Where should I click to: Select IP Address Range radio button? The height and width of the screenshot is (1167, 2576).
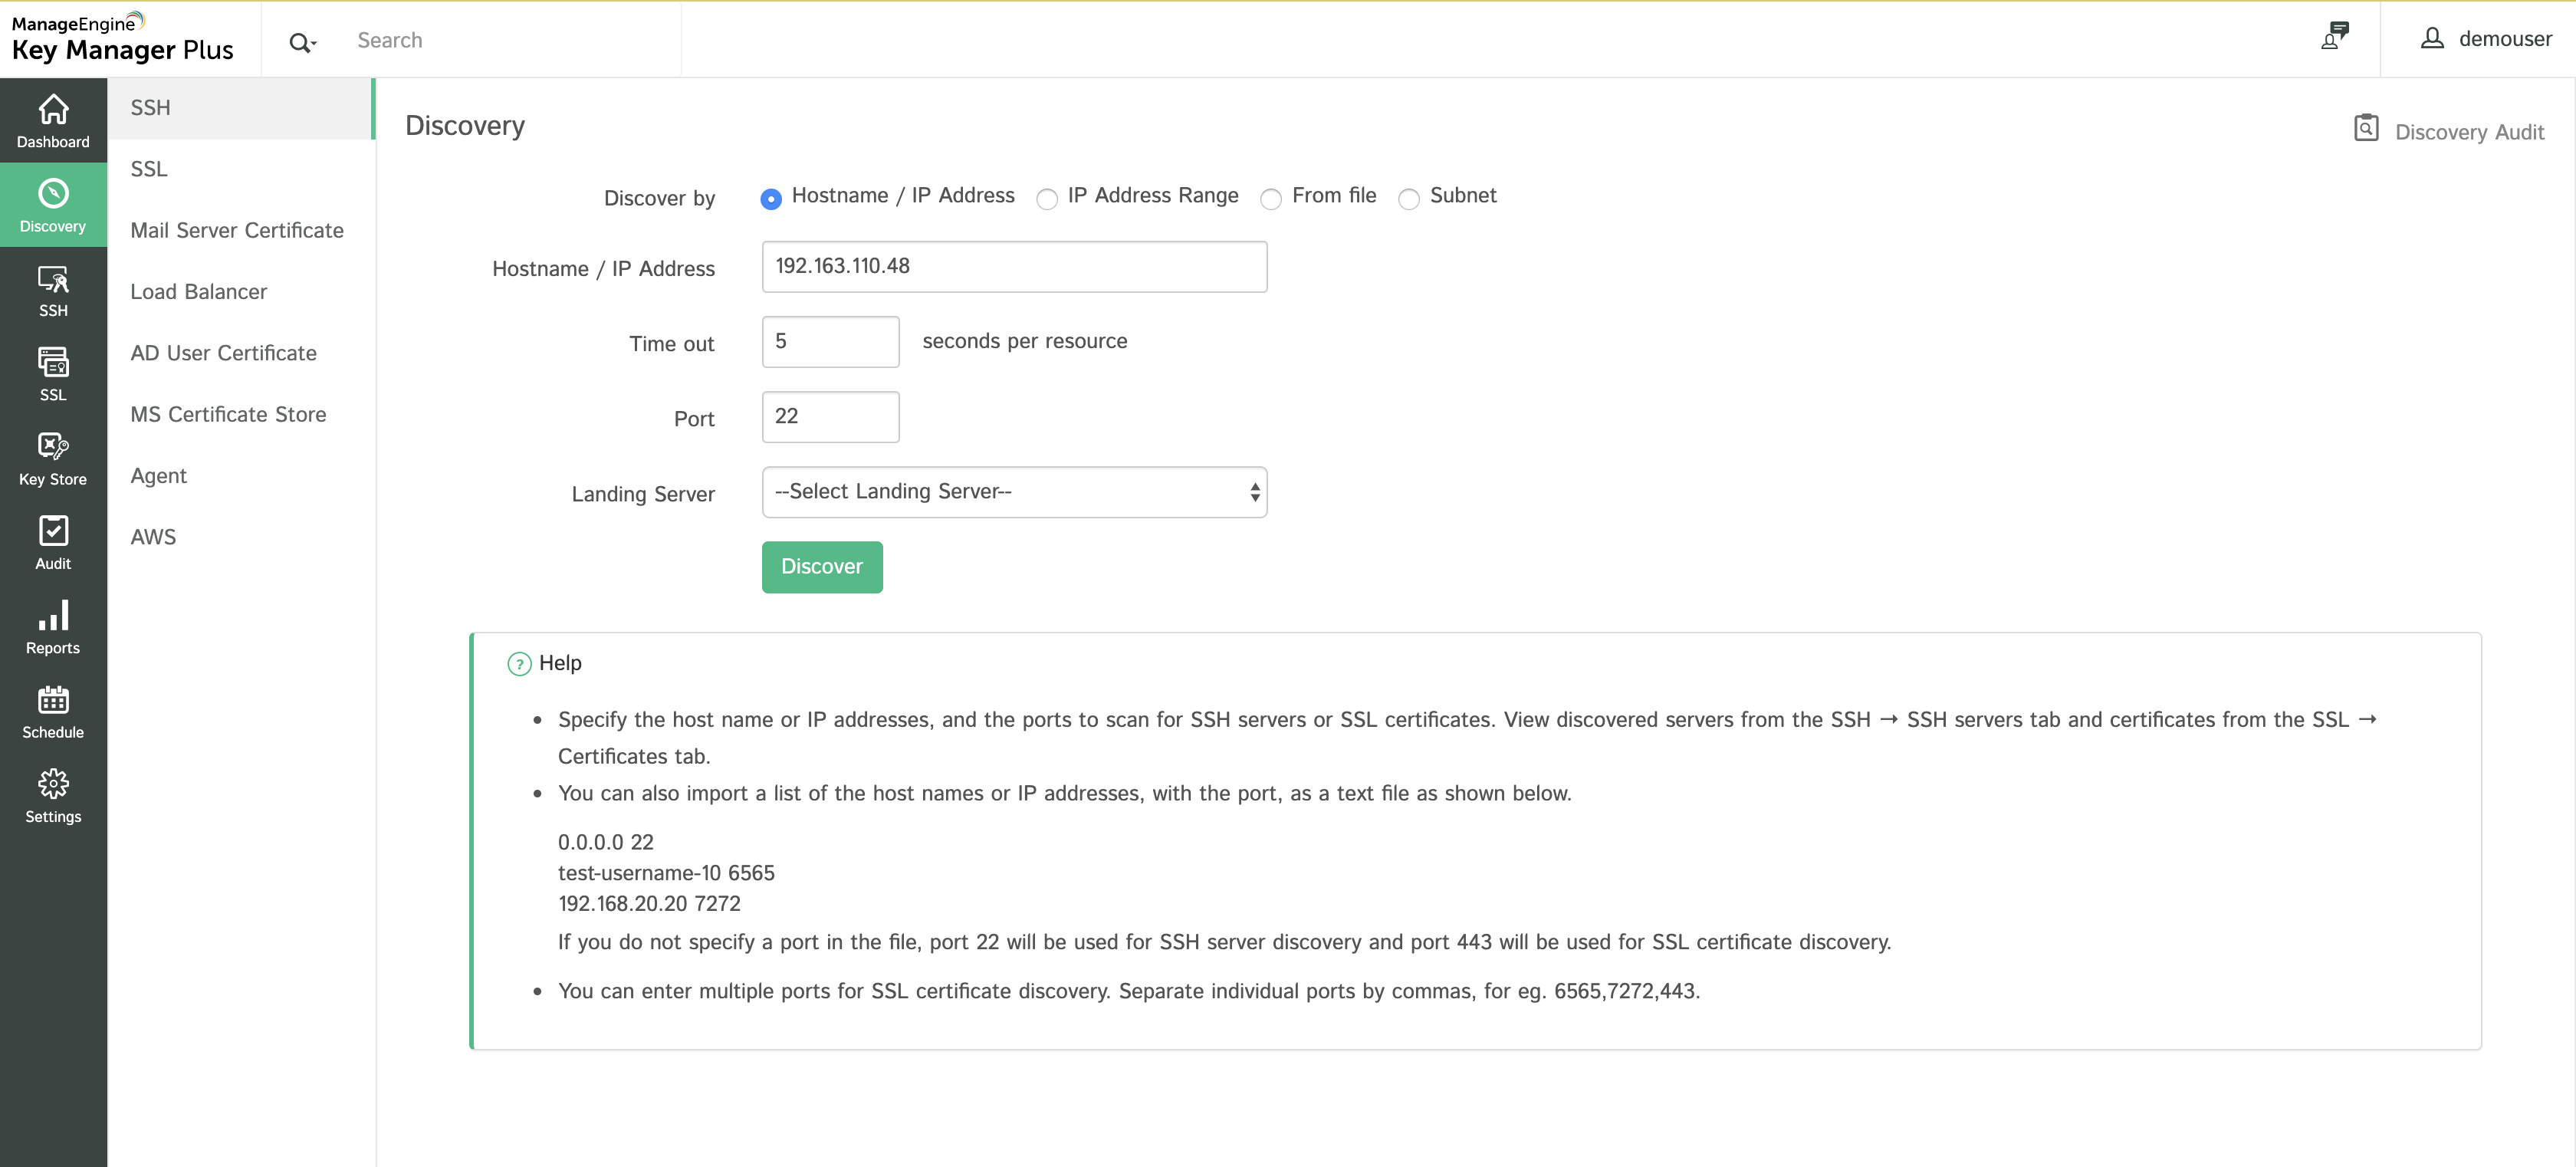pyautogui.click(x=1047, y=199)
